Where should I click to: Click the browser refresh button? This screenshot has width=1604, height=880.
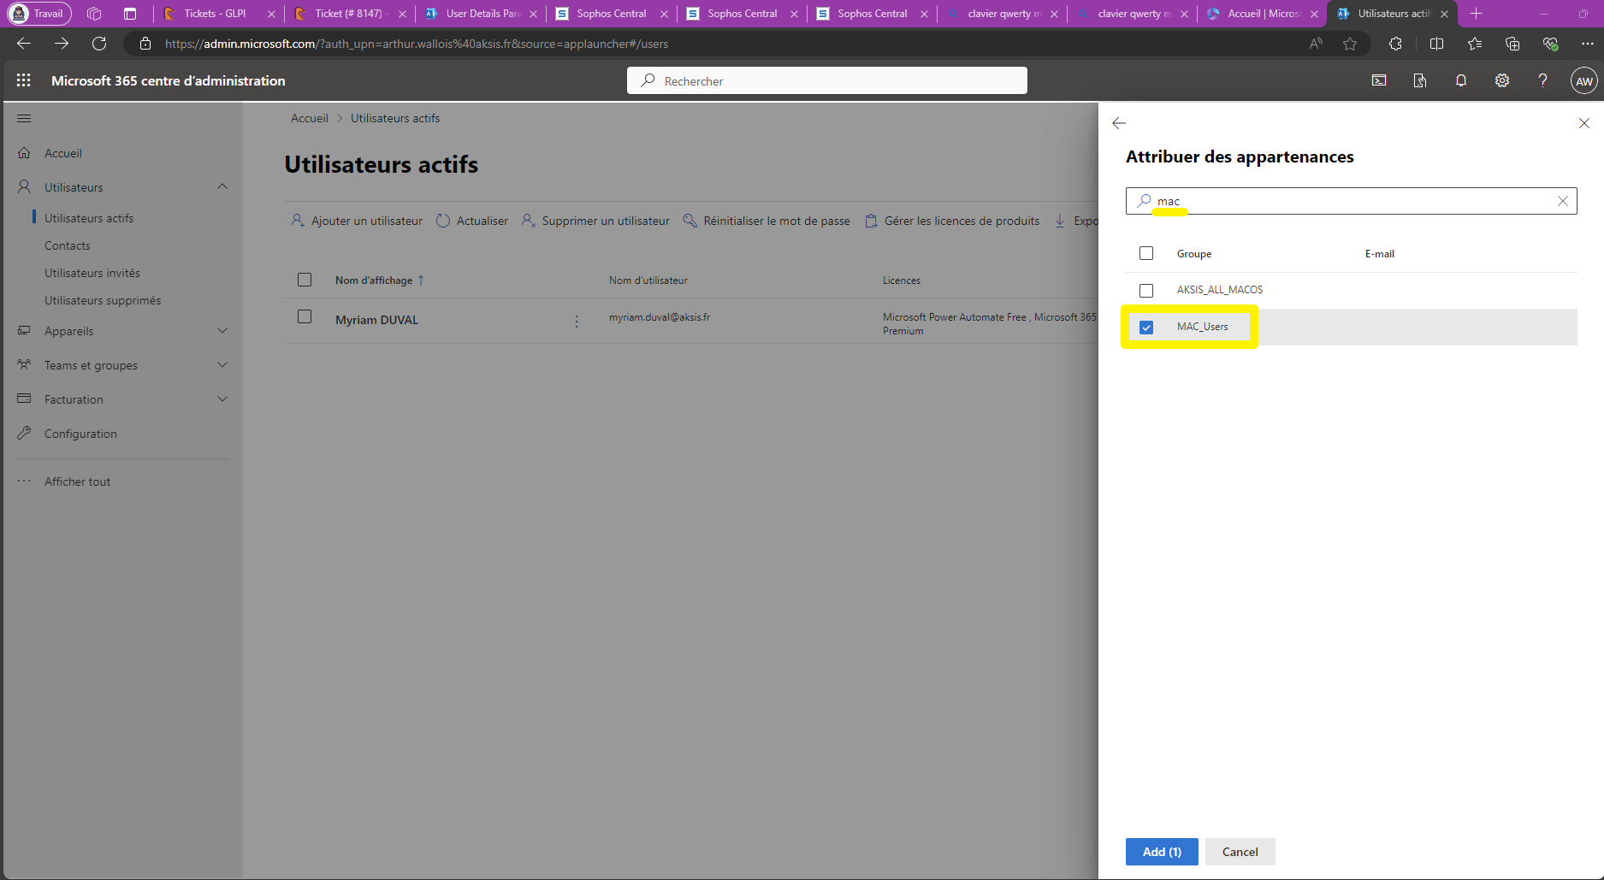tap(99, 44)
